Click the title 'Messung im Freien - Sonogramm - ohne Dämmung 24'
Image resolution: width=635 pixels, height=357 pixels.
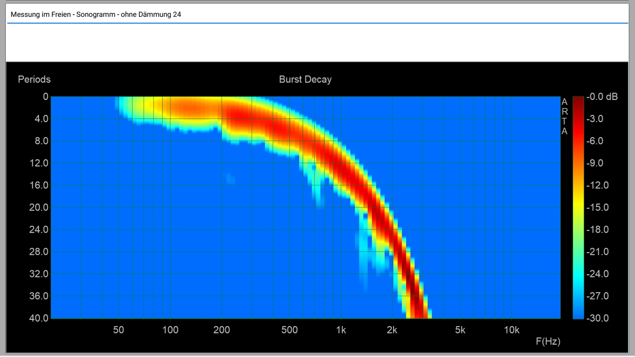pos(96,15)
